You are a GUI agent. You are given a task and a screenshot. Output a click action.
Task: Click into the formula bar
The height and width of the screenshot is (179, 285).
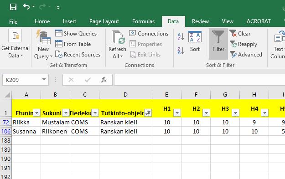click(199, 80)
